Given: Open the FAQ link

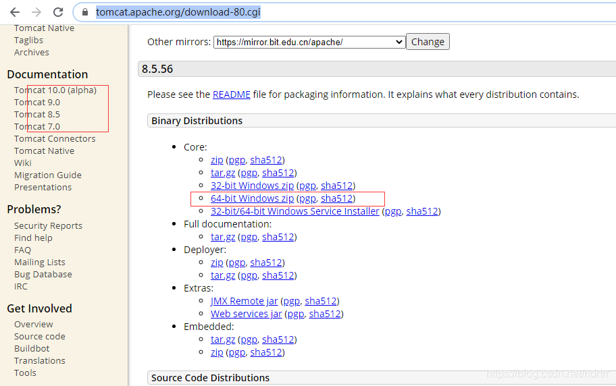Looking at the screenshot, I should coord(22,250).
